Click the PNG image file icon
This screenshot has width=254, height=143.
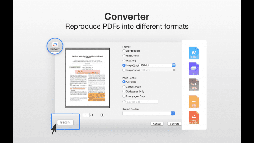(x=194, y=118)
